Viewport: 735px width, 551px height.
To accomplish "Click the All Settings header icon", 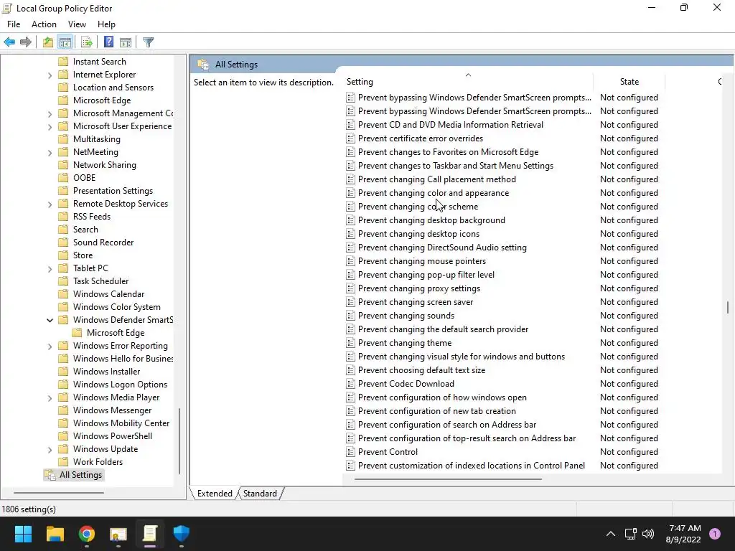I will [x=203, y=65].
